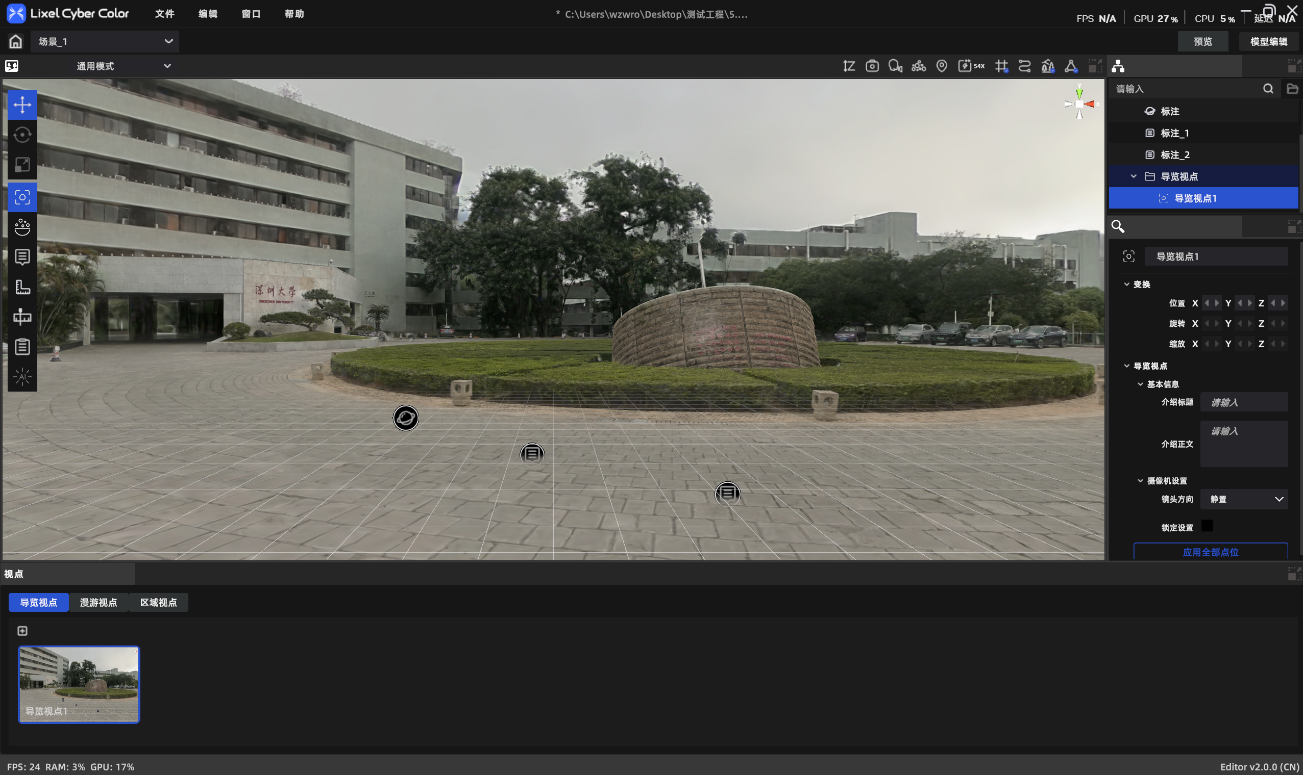Open the particle bowl tool in left toolbar
The image size is (1303, 775).
click(22, 227)
